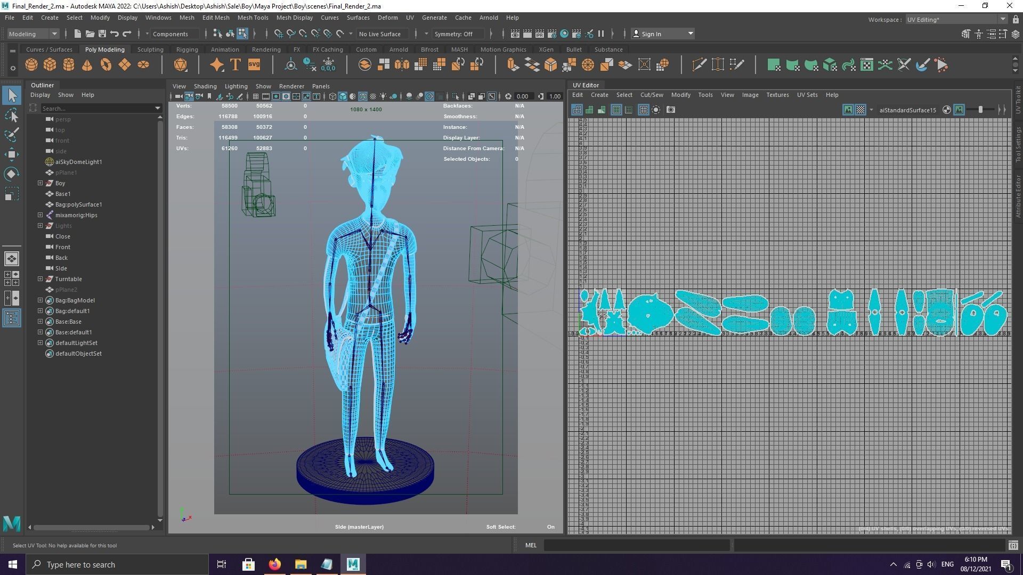Viewport: 1023px width, 575px height.
Task: Open the Sign In dropdown
Action: [663, 34]
